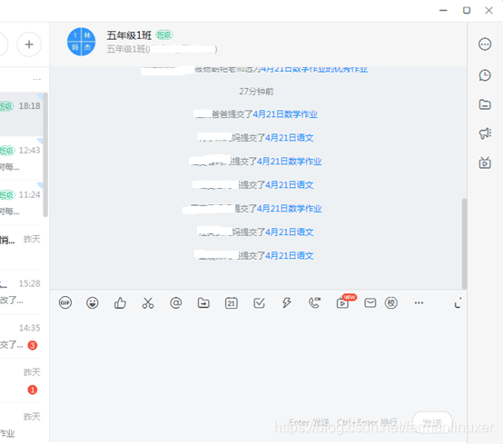Open group announcements megaphone icon
503x444 pixels.
[x=485, y=133]
